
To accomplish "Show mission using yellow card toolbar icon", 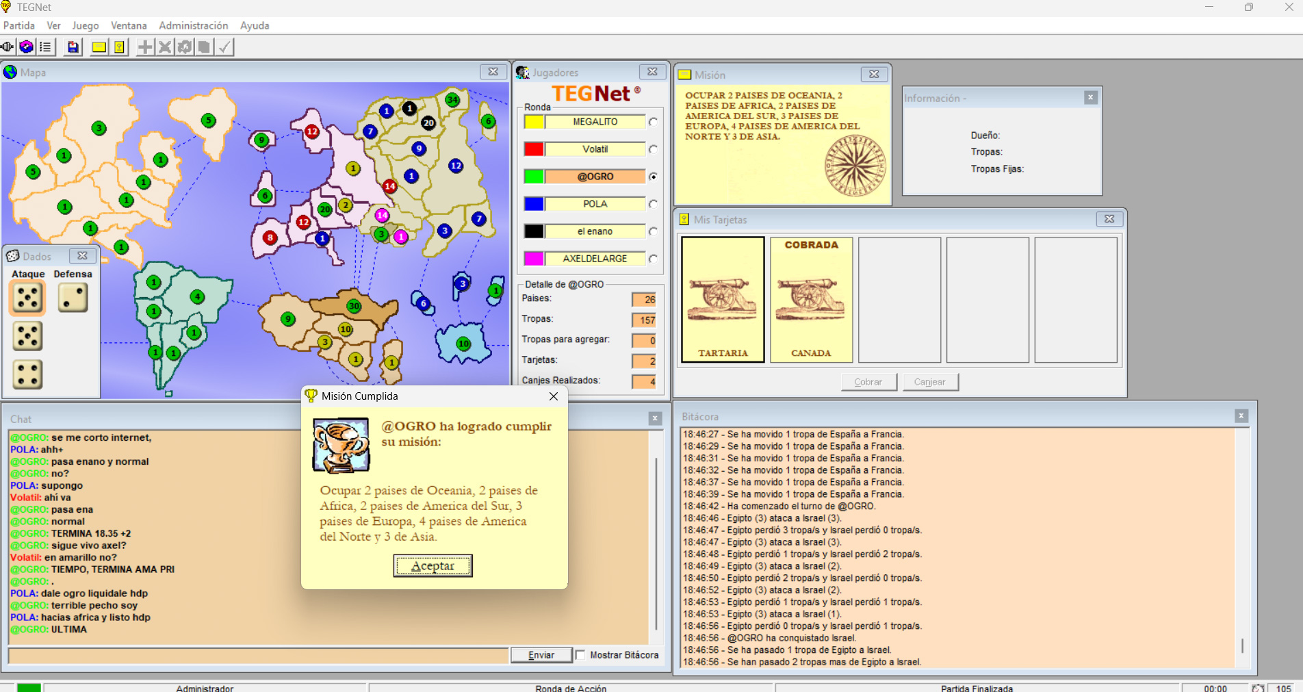I will pyautogui.click(x=99, y=47).
